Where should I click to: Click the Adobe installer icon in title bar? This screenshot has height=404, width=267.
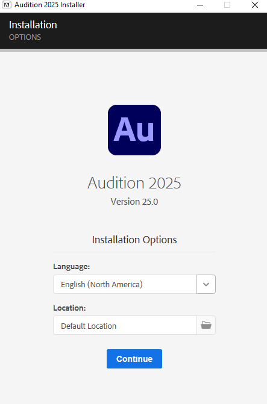point(7,5)
